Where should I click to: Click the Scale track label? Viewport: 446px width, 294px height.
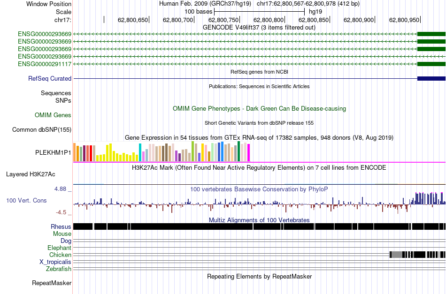pyautogui.click(x=63, y=12)
